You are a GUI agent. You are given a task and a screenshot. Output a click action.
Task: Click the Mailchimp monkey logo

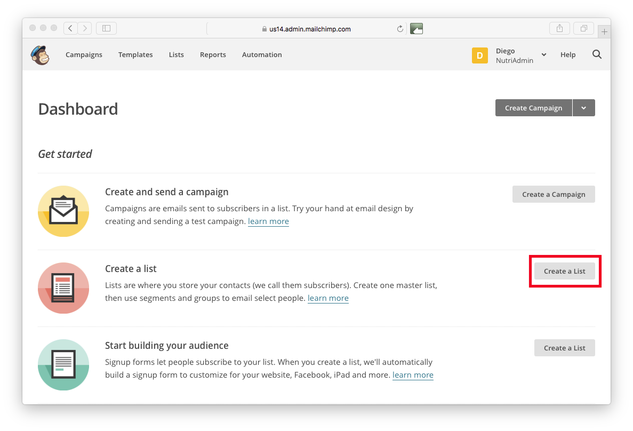tap(41, 55)
